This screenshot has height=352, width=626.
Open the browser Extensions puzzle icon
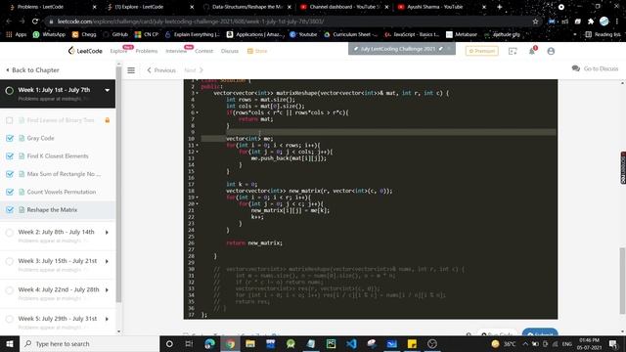(x=591, y=22)
